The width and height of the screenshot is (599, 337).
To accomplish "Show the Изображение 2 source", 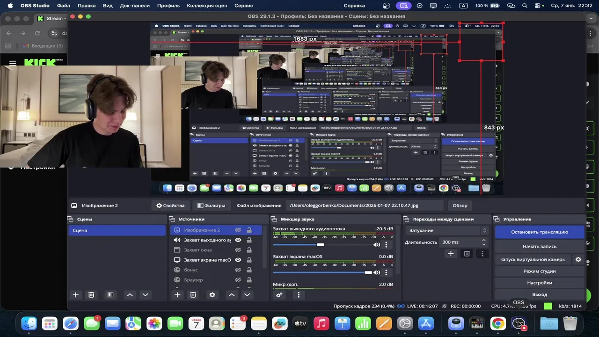I will [238, 230].
